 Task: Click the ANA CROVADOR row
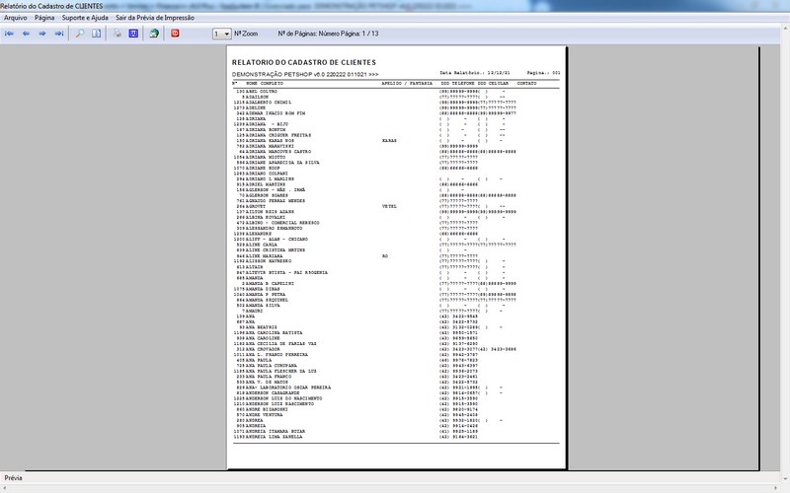396,349
